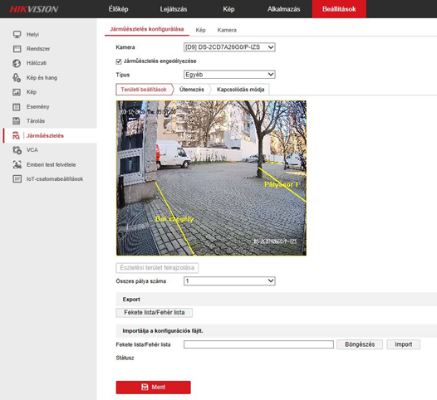Click the Importálja a konfigurációs fájlt header
Image resolution: width=437 pixels, height=400 pixels.
click(277, 330)
